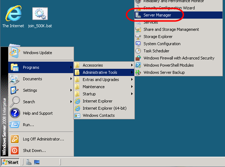Click the Administrative Tools folder icon
This screenshot has height=167, width=225.
[x=77, y=72]
